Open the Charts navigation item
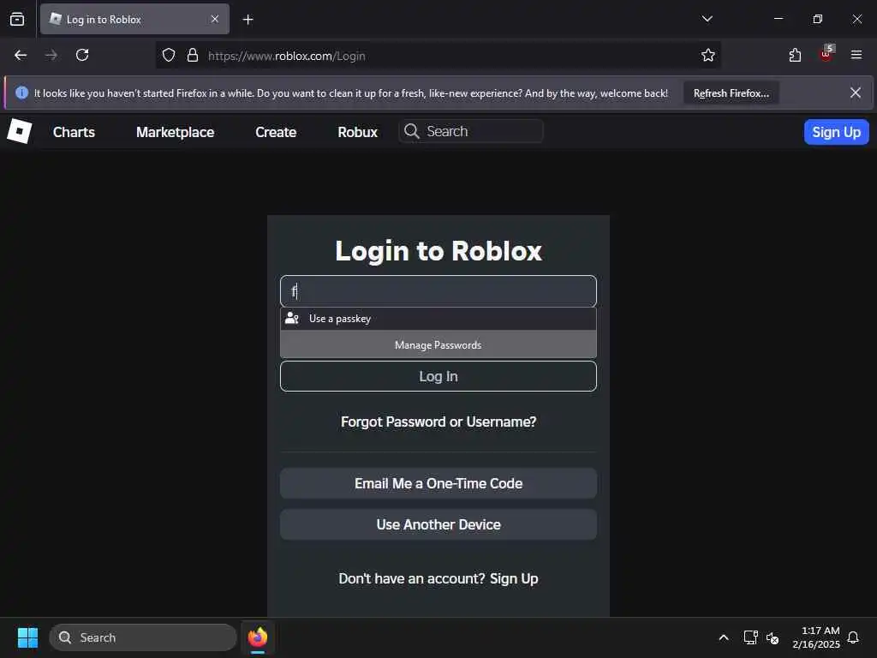Image resolution: width=877 pixels, height=658 pixels. click(74, 132)
